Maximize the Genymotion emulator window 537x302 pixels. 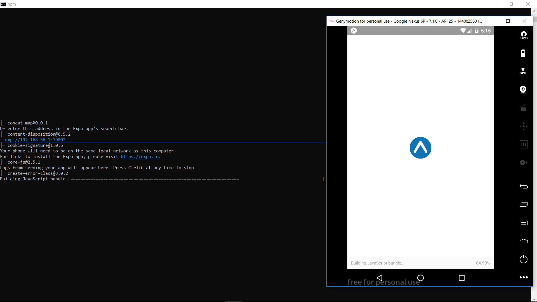(508, 21)
